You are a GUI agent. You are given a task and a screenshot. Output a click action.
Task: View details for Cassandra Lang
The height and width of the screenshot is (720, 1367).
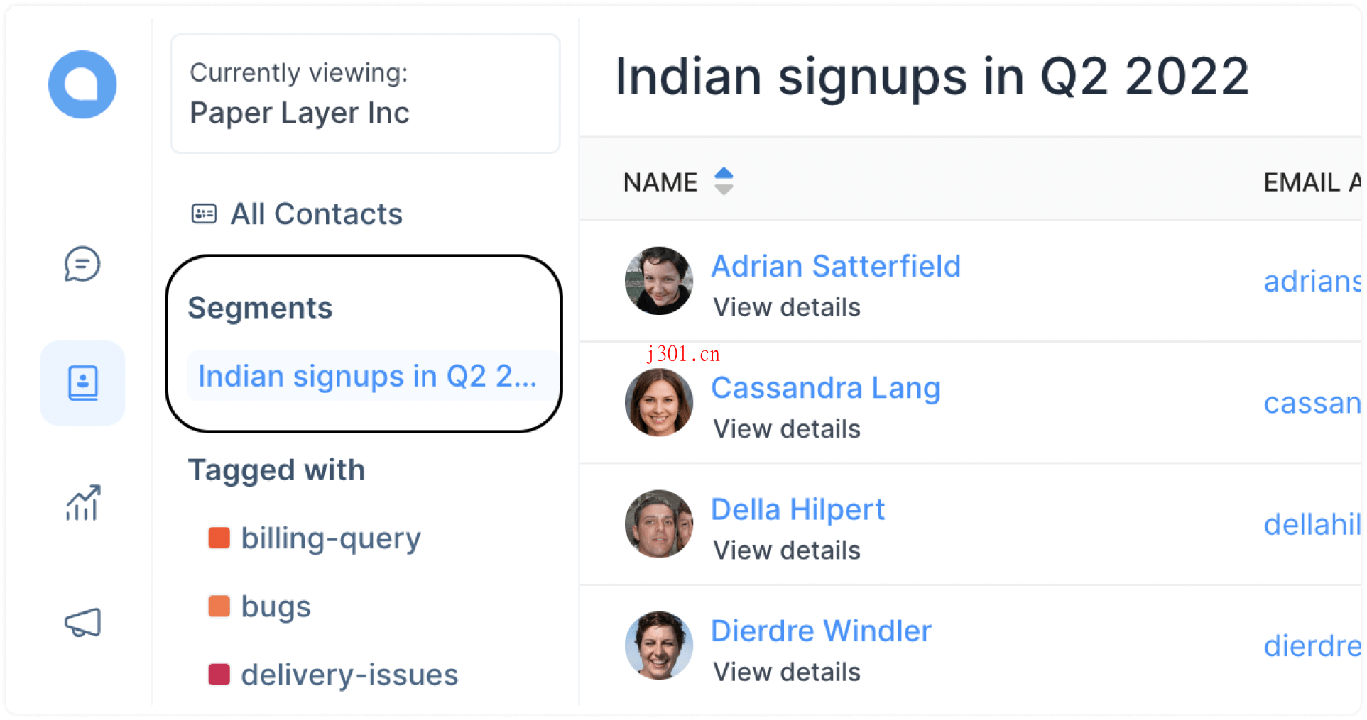[x=787, y=428]
